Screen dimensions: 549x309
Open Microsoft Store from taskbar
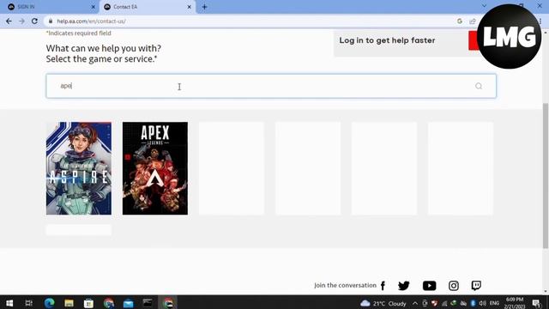(88, 303)
